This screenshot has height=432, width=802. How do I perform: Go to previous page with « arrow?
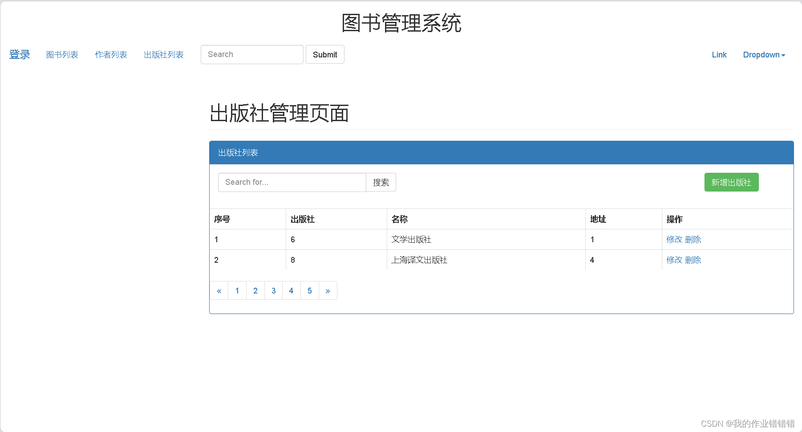pos(219,290)
